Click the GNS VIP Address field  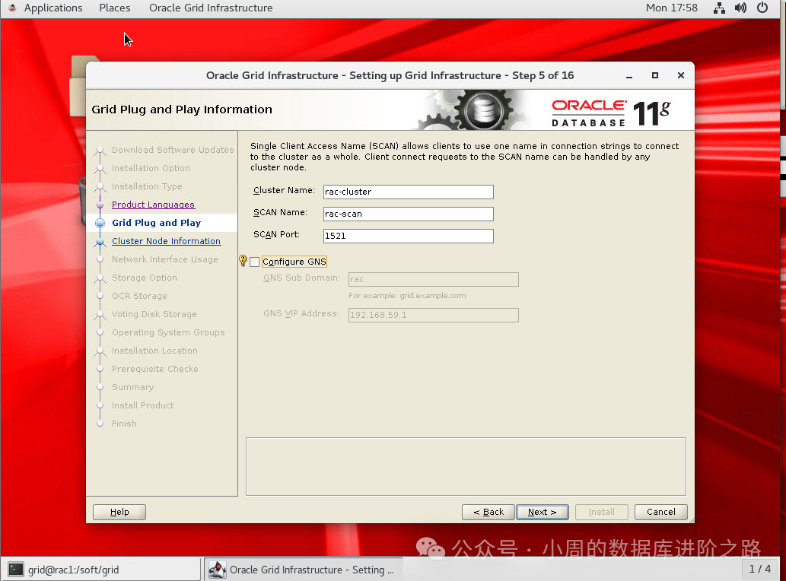(x=434, y=315)
